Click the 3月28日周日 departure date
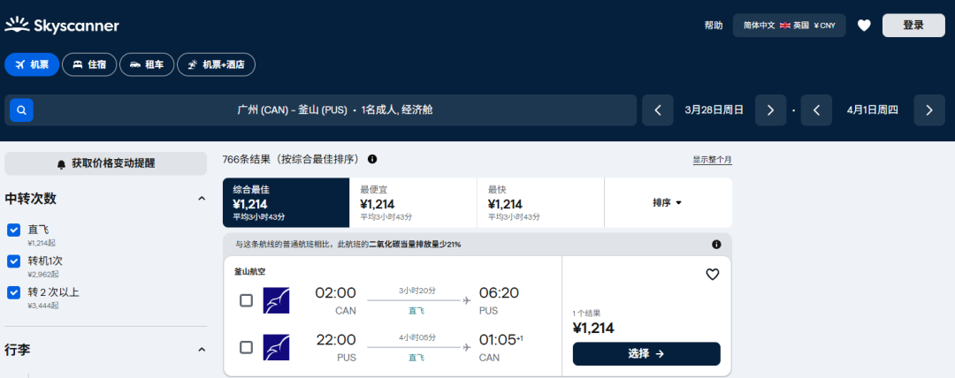The image size is (955, 378). point(714,110)
